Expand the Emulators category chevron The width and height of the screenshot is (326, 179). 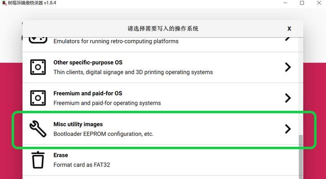[288, 39]
